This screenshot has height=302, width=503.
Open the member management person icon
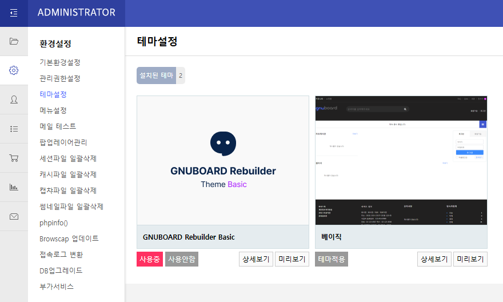14,100
